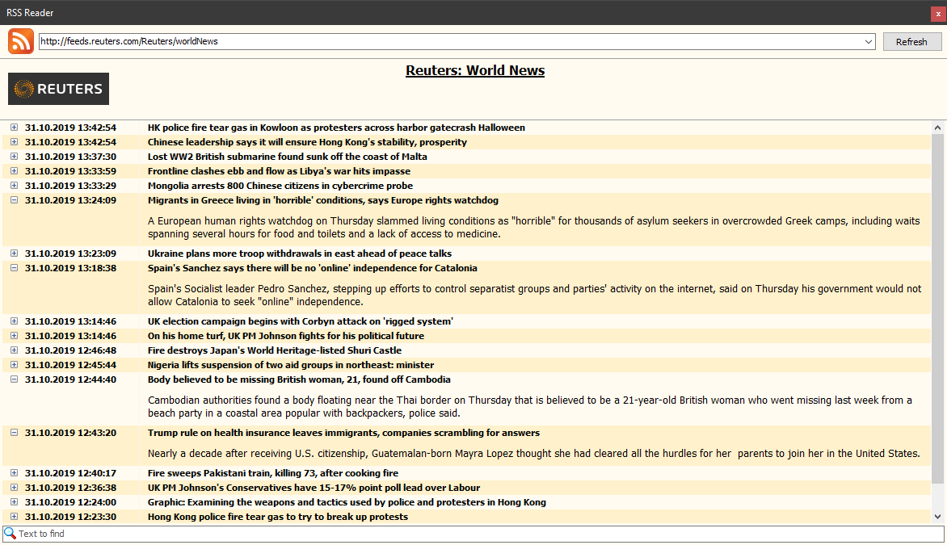Select timestamp 31.10.2019 12:46:48
The image size is (947, 545).
[70, 350]
